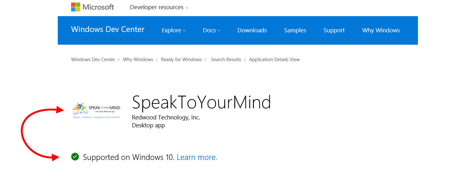Image resolution: width=476 pixels, height=178 pixels.
Task: Go to Windows Dev Center home title
Action: click(108, 29)
